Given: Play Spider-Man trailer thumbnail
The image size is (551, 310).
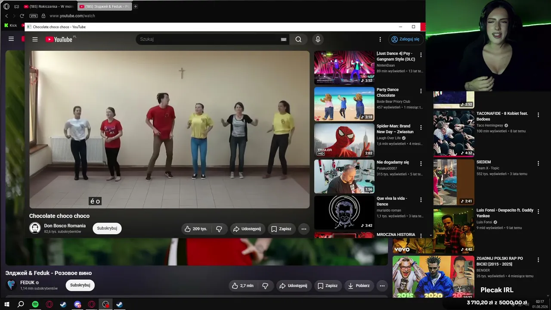Looking at the screenshot, I should pos(344,140).
